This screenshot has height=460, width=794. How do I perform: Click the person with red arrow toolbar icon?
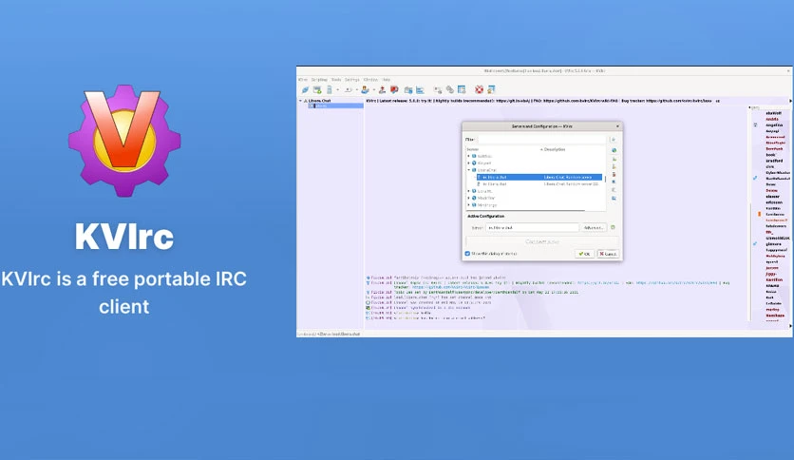pos(382,89)
